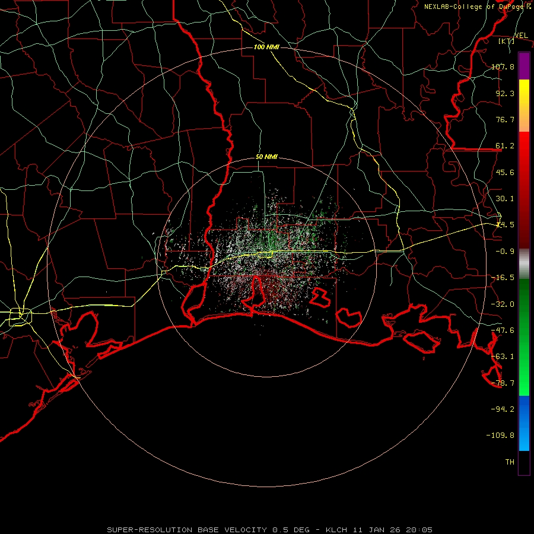Click the 76.7 legend value
534x534 pixels.
pos(505,119)
